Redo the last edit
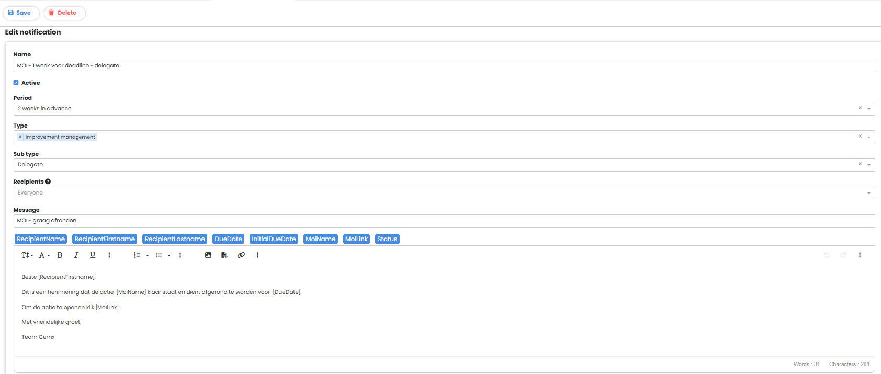Image resolution: width=881 pixels, height=374 pixels. [x=843, y=255]
